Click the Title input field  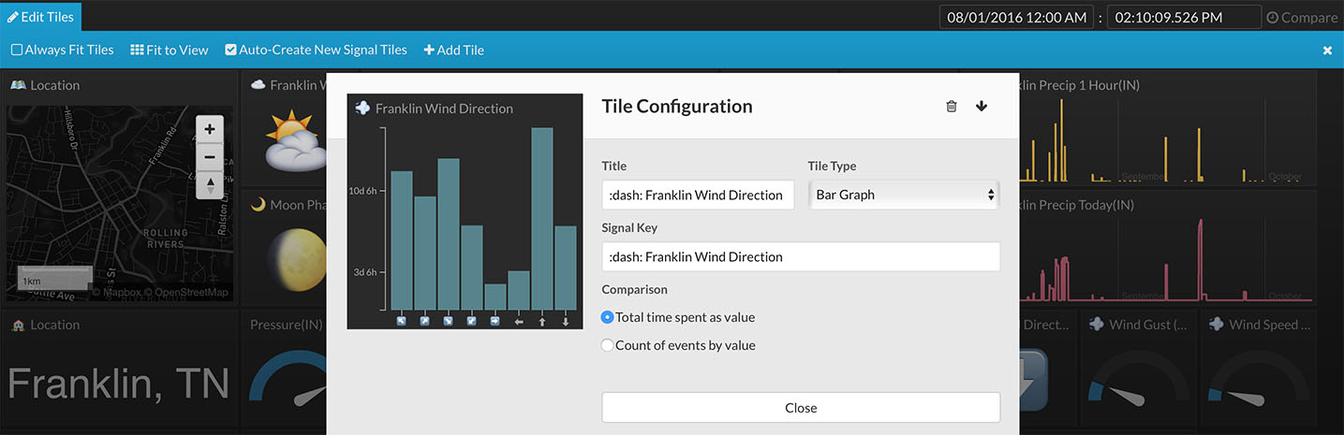tap(698, 195)
